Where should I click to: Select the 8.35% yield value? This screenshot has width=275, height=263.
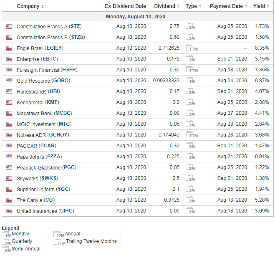[262, 48]
